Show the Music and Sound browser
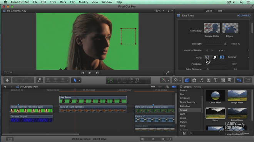This screenshot has width=254, height=142. coord(202,80)
